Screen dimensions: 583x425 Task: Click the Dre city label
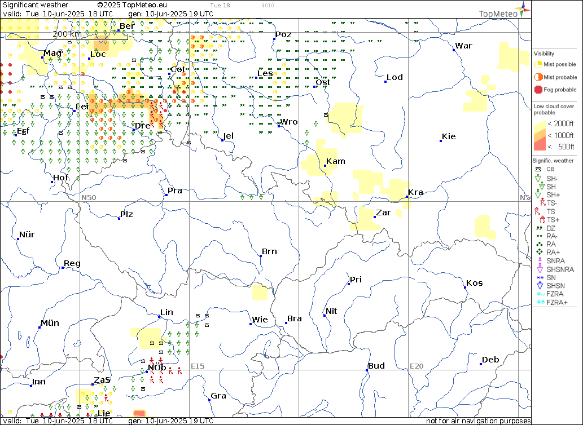pos(142,126)
